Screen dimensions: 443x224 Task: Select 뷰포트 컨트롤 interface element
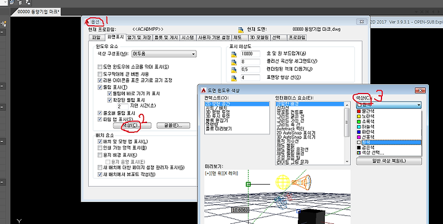(x=310, y=112)
